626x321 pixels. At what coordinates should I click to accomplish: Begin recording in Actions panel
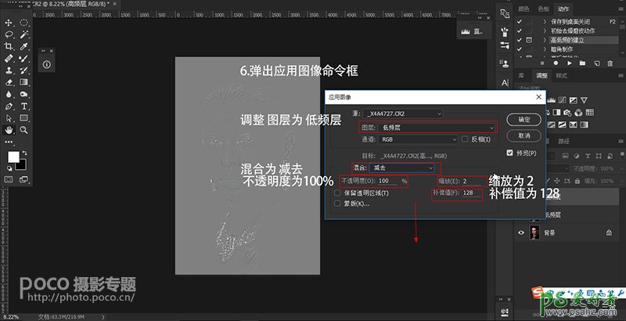556,63
